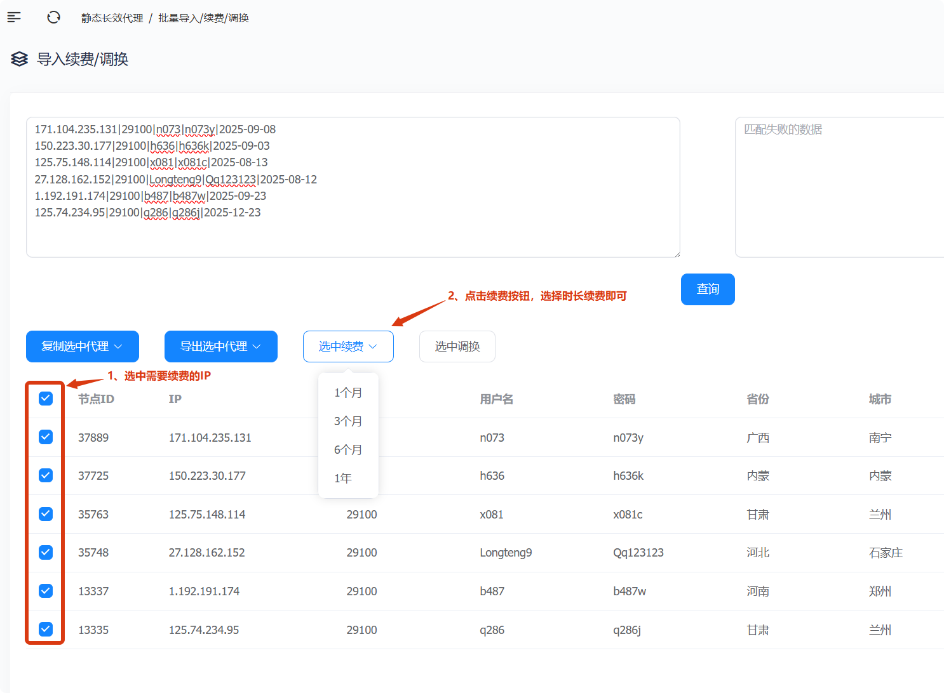Click the 查询 button
Image resolution: width=944 pixels, height=693 pixels.
(x=708, y=289)
